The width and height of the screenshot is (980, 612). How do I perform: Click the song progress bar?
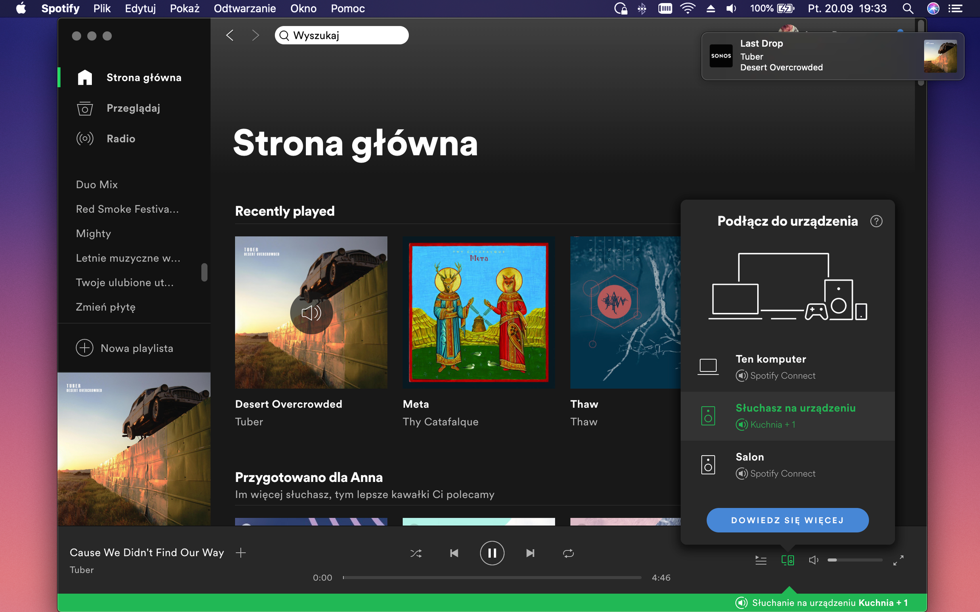[x=492, y=578]
